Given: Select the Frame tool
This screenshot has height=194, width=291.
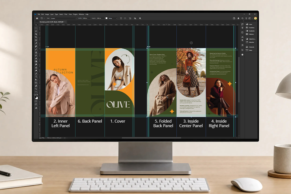Looking at the screenshot, I should coord(36,40).
